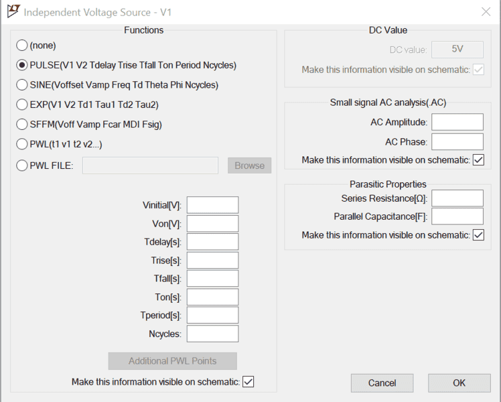Click the Cancel button
The width and height of the screenshot is (501, 402).
point(382,383)
